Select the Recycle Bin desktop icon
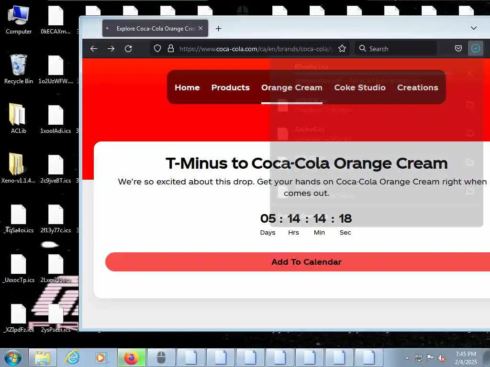The image size is (490, 367). point(19,69)
